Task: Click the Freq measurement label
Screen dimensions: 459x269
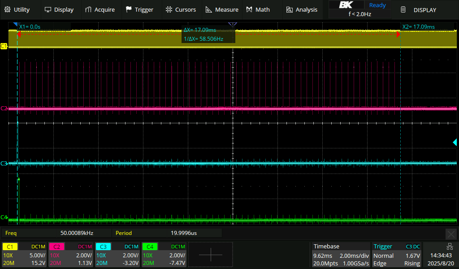Action: [x=11, y=233]
